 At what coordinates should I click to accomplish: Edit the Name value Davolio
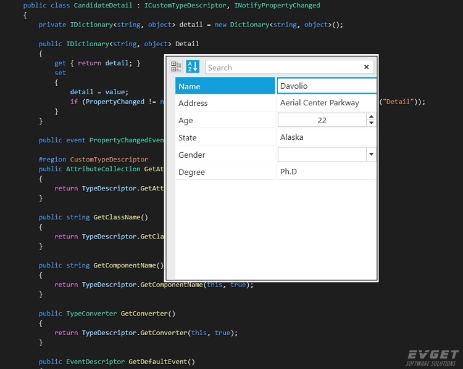tap(327, 86)
